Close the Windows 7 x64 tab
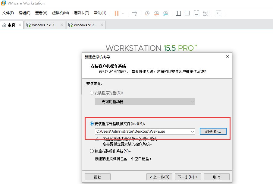Viewport: 273px width, 184px height. [62, 25]
